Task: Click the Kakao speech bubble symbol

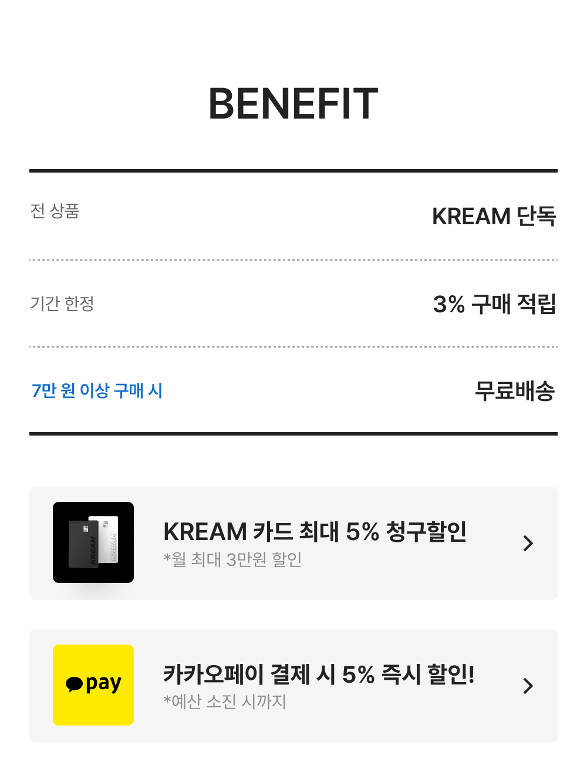Action: 74,684
